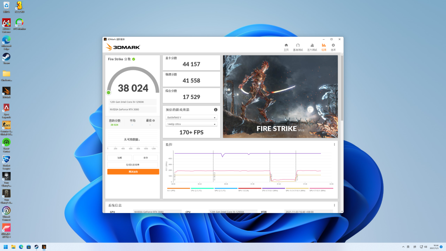The width and height of the screenshot is (446, 251).
Task: Toggle the purple CPU clock frequency legend
Action: point(273,189)
